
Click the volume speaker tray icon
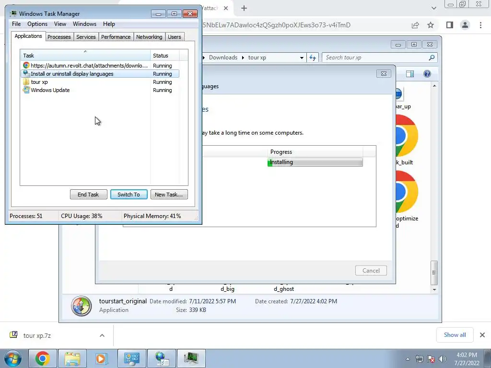(x=442, y=359)
